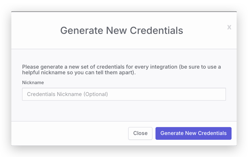Confirm by clicking the purple Generate button
The height and width of the screenshot is (157, 248).
(x=194, y=133)
